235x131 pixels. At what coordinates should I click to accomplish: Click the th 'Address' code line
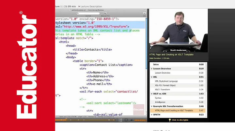tap(100, 77)
